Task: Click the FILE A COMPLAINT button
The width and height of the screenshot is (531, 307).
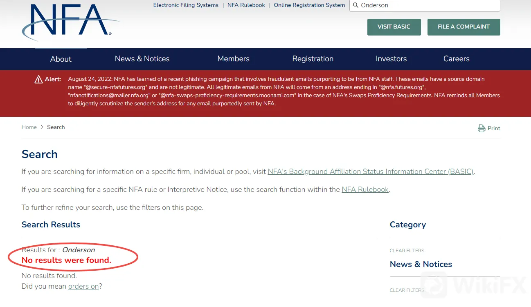Action: point(464,27)
